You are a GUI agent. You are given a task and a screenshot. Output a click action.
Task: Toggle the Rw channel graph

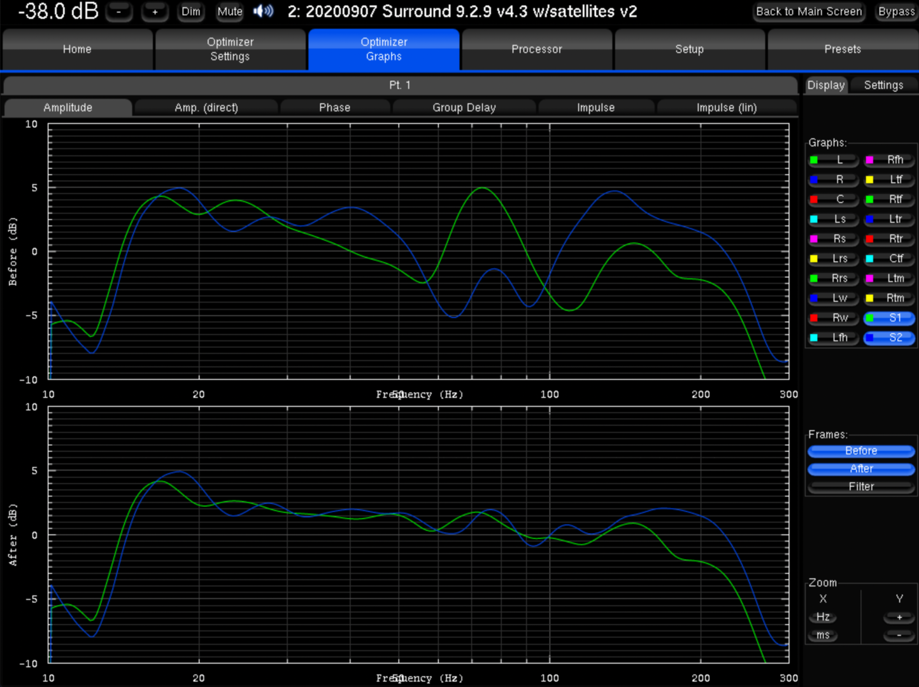(x=834, y=317)
